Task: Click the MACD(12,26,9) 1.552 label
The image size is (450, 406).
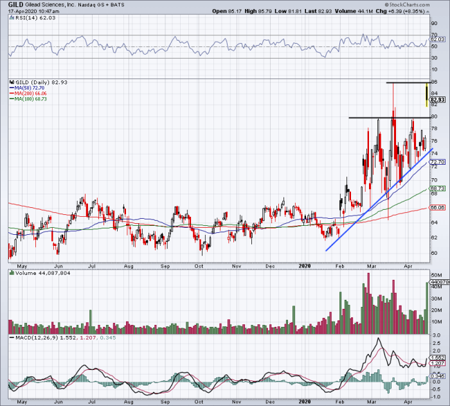Action: pos(46,338)
